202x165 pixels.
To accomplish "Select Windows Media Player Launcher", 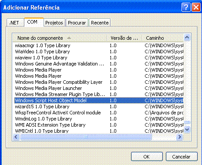I will point(99,88).
